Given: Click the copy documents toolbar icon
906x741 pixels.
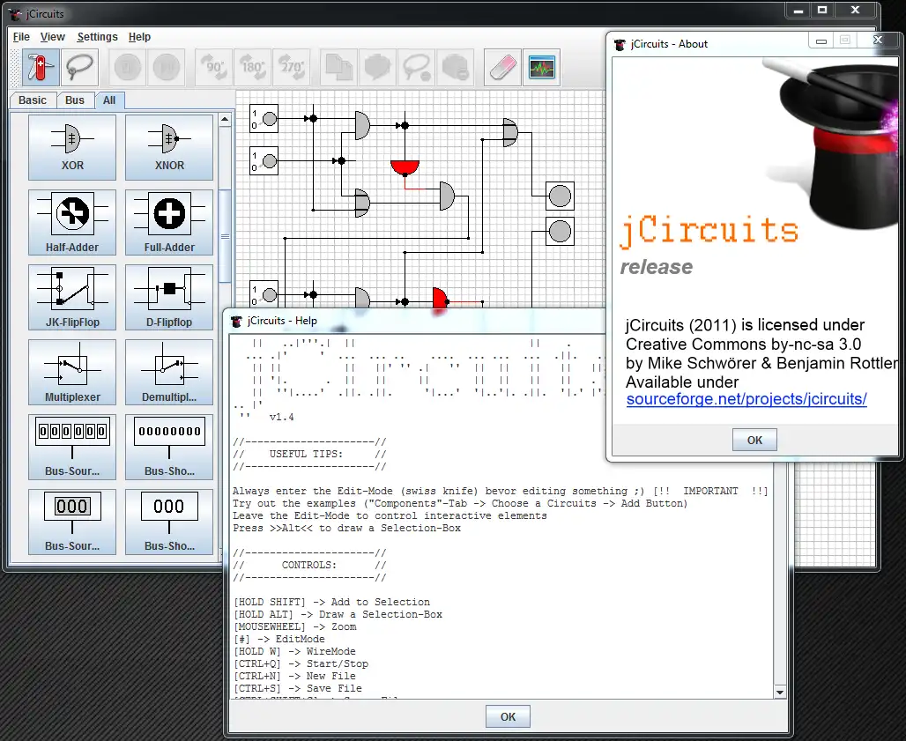Looking at the screenshot, I should click(x=338, y=68).
